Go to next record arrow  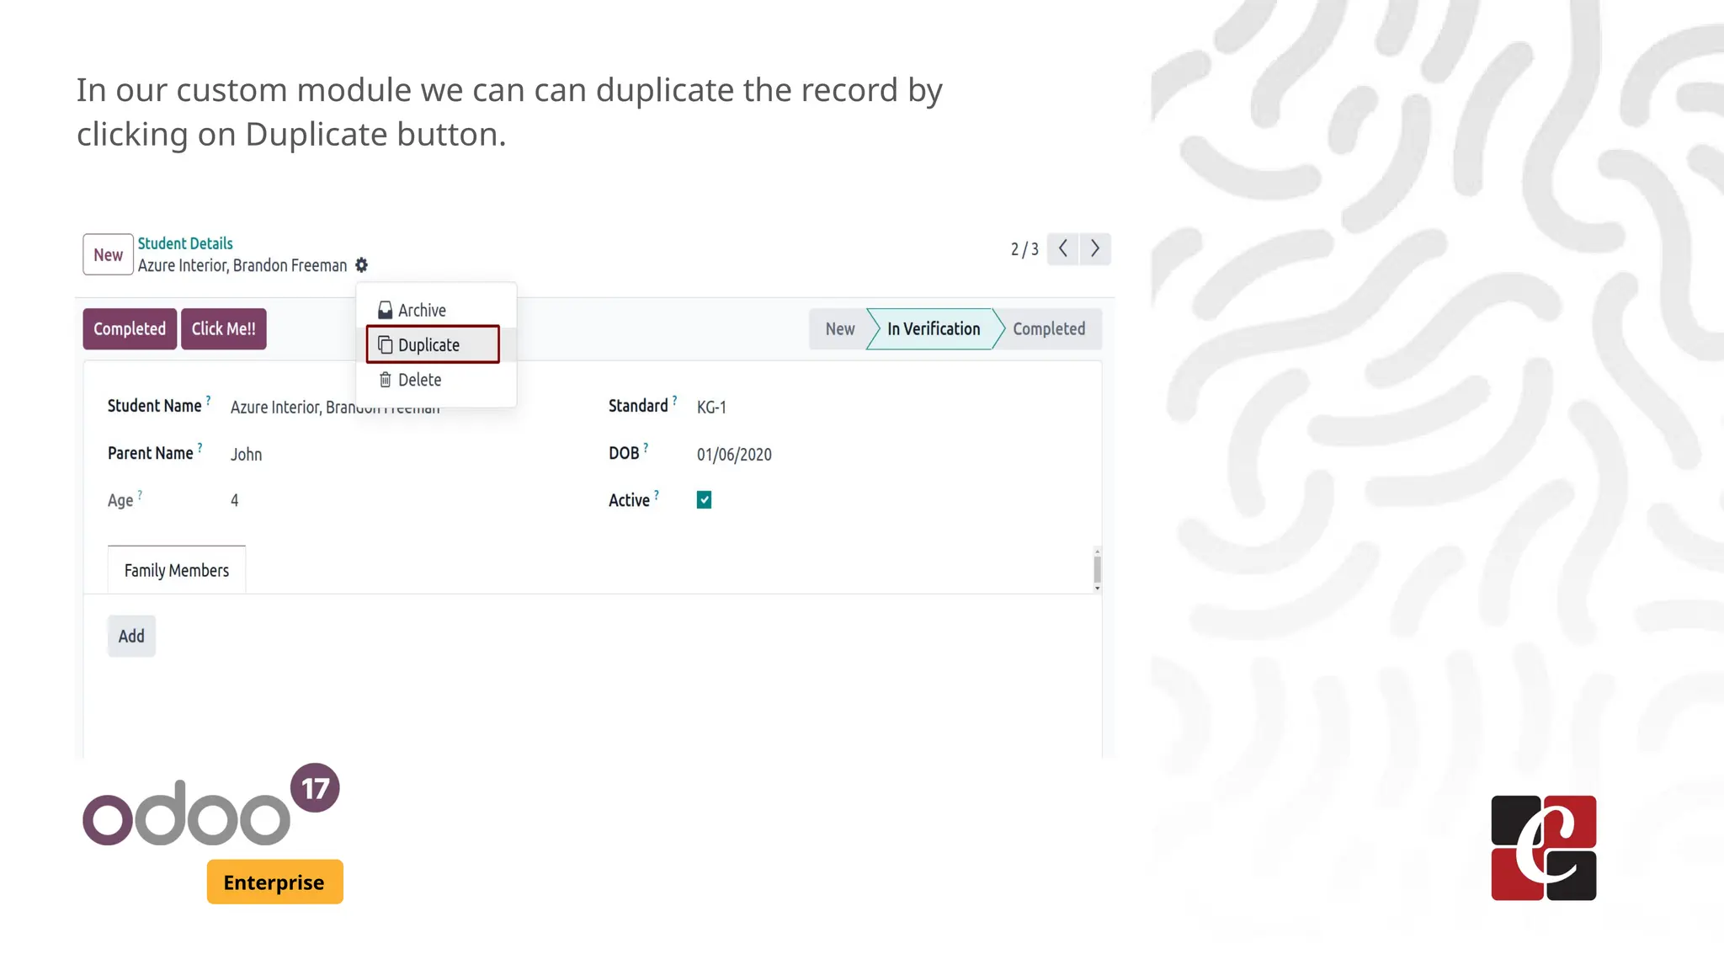pos(1095,249)
